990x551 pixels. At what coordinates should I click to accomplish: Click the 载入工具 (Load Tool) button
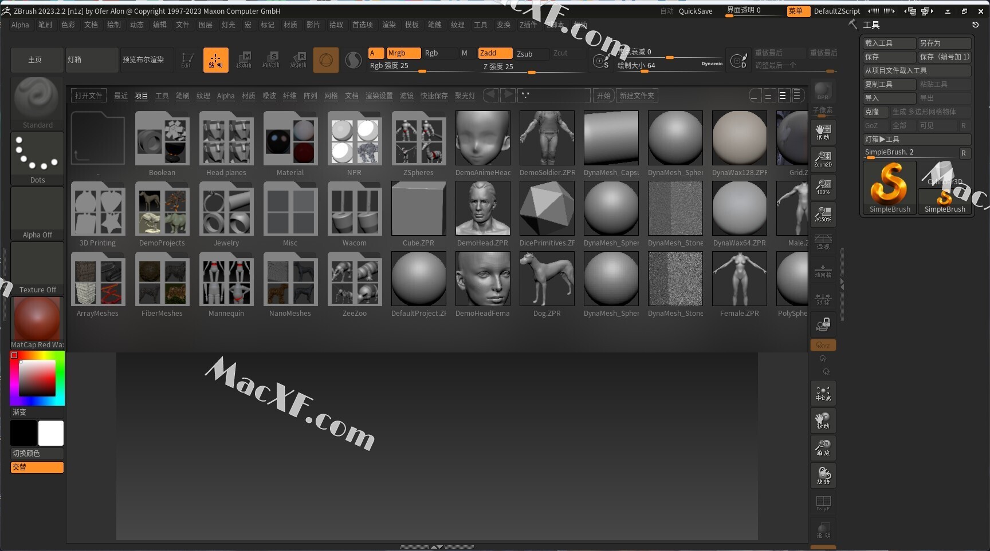click(x=889, y=43)
